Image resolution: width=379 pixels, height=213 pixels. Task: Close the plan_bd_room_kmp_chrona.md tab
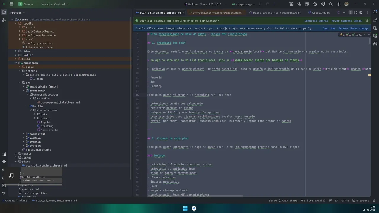184,13
